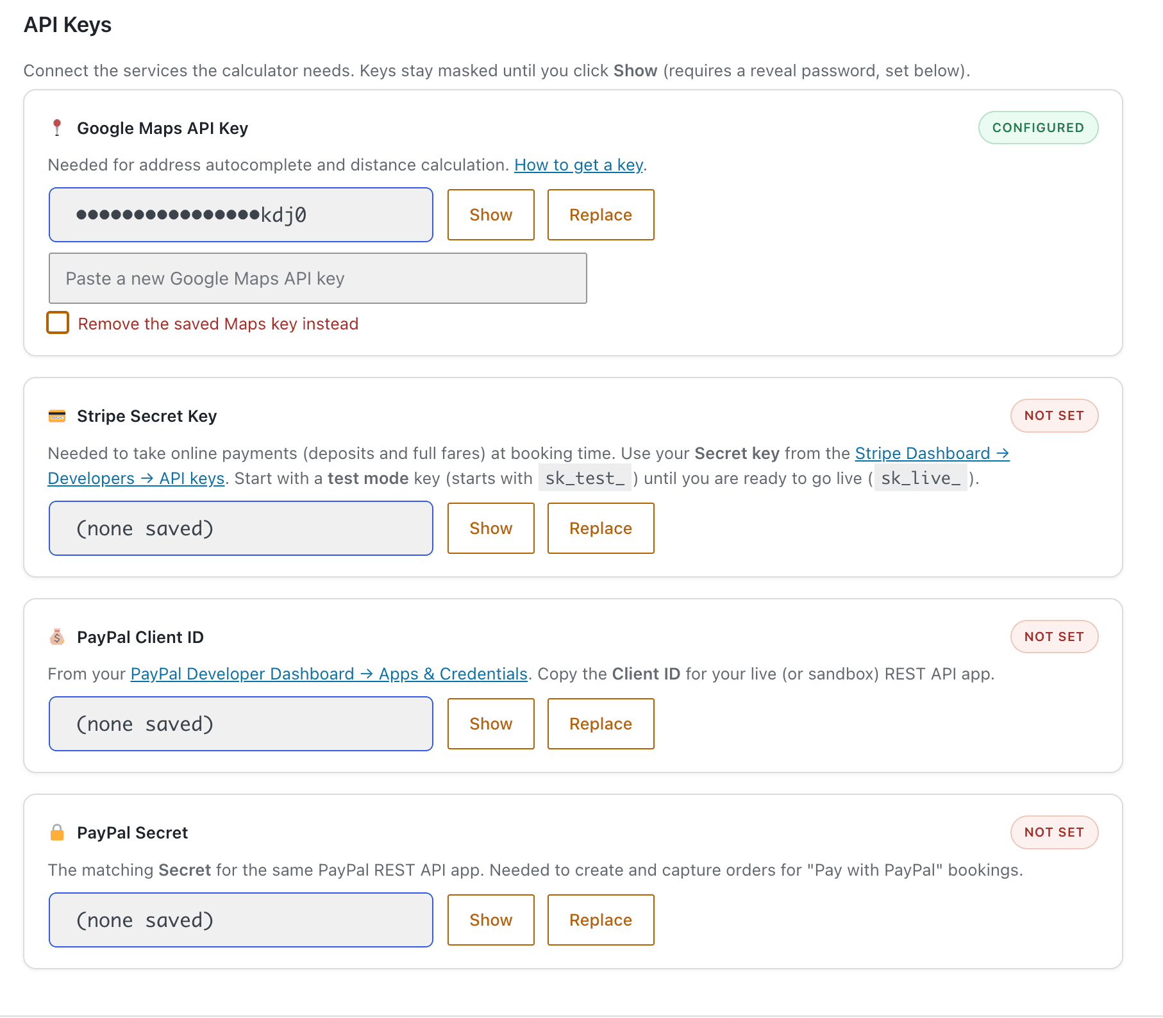The height and width of the screenshot is (1018, 1163).
Task: Click the sk_test_ code snippet
Action: (585, 478)
